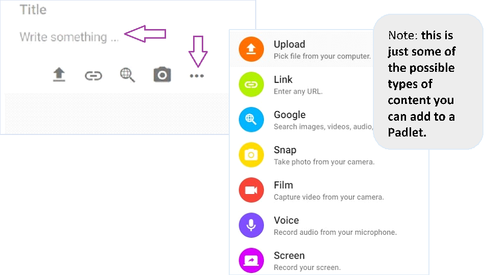Viewport: 486px width, 275px height.
Task: Click the 'Write something ...' text field
Action: point(69,37)
